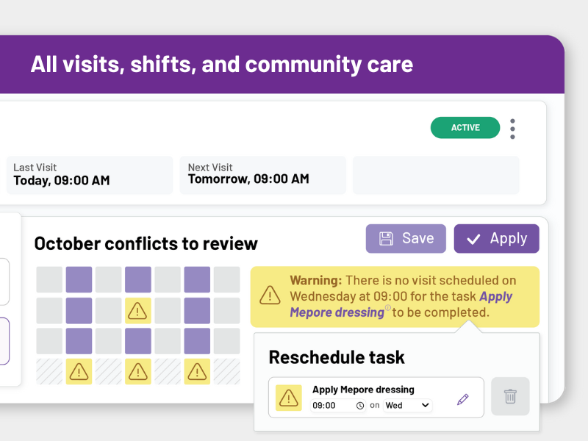Click the checkmark icon on Apply
This screenshot has height=441, width=588.
474,239
